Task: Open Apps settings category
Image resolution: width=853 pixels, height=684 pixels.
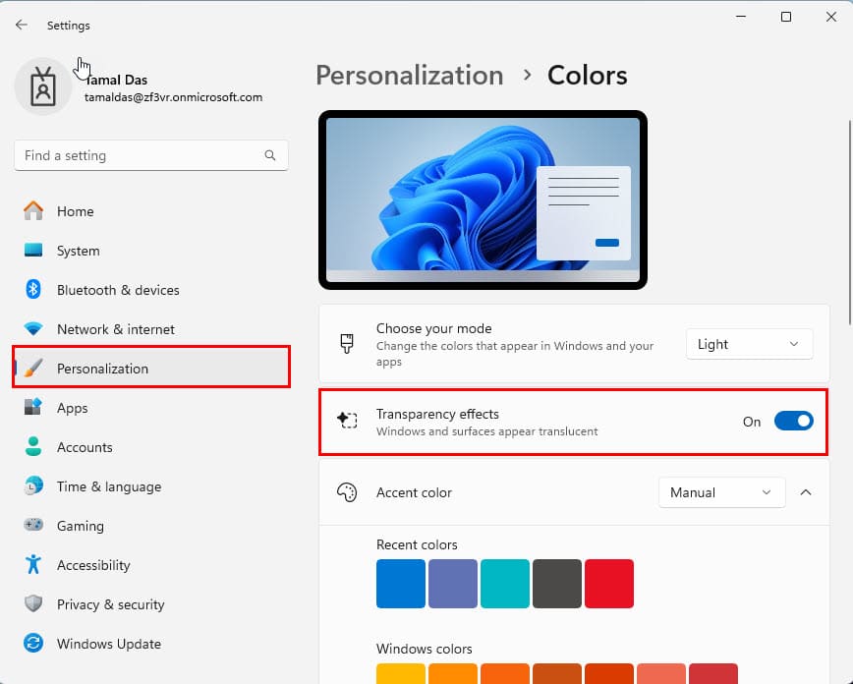Action: pyautogui.click(x=150, y=408)
